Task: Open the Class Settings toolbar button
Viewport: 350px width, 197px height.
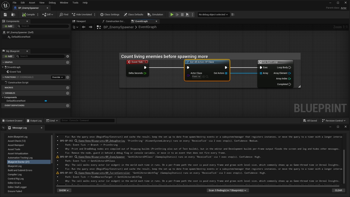Action: (x=110, y=15)
